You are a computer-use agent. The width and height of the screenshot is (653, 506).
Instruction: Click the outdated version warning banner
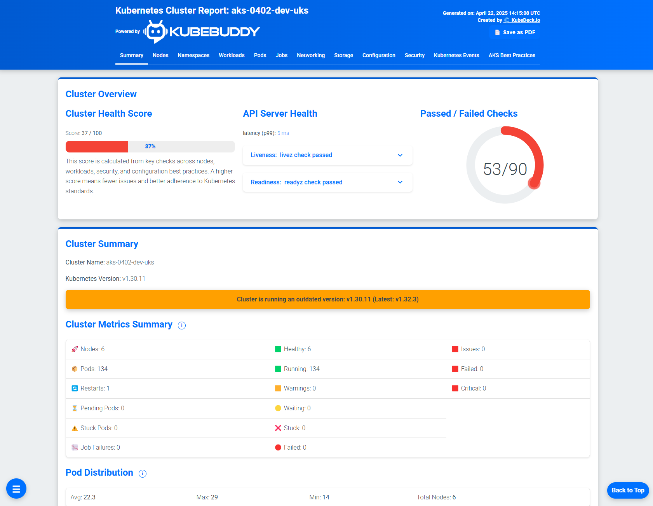point(328,299)
